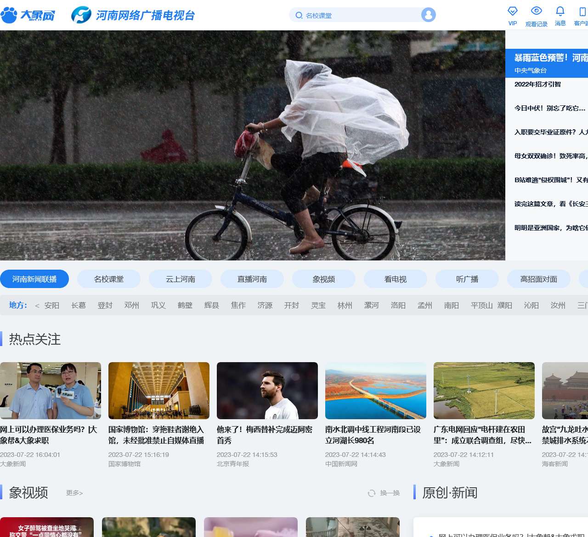Select the 云上河南 tab
The height and width of the screenshot is (537, 588).
[x=181, y=279]
